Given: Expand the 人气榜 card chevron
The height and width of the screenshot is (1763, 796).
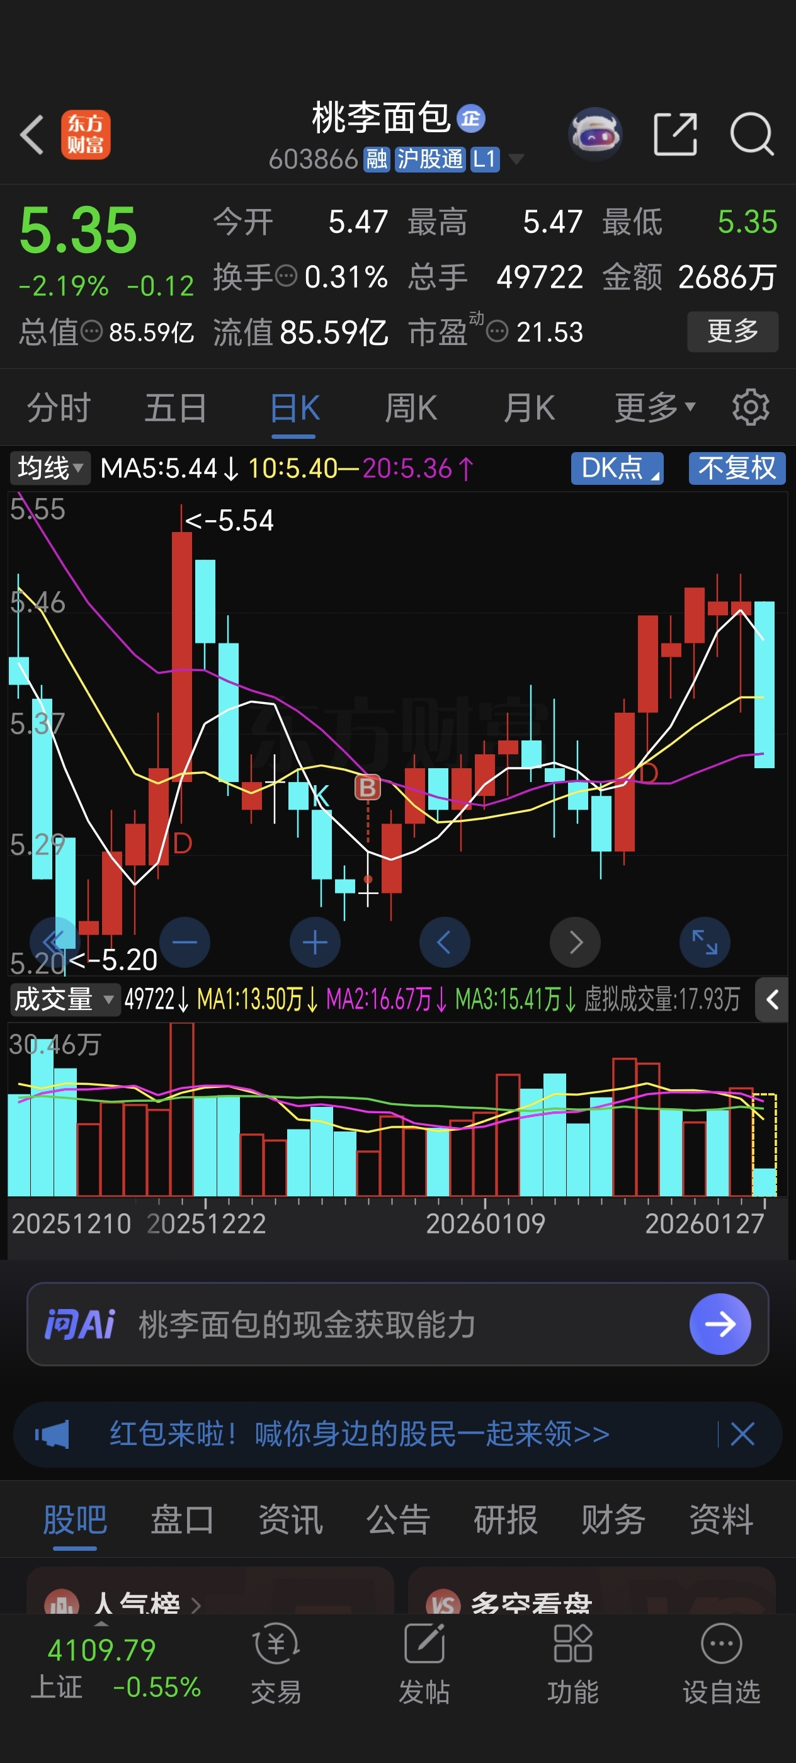Looking at the screenshot, I should [x=196, y=1605].
